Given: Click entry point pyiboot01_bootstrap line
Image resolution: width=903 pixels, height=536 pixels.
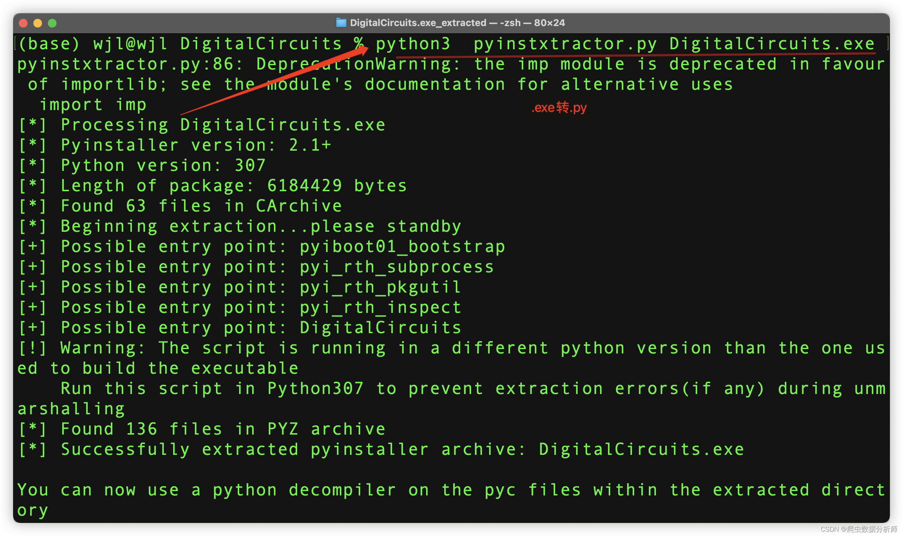Looking at the screenshot, I should coord(262,247).
